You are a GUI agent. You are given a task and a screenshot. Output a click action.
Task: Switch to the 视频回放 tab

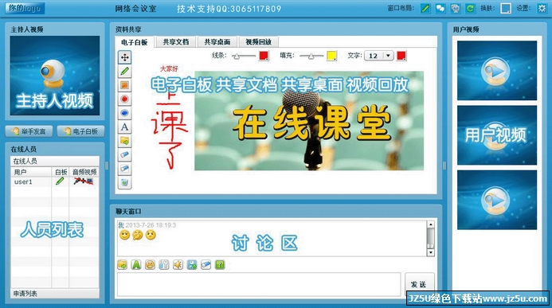pyautogui.click(x=259, y=42)
